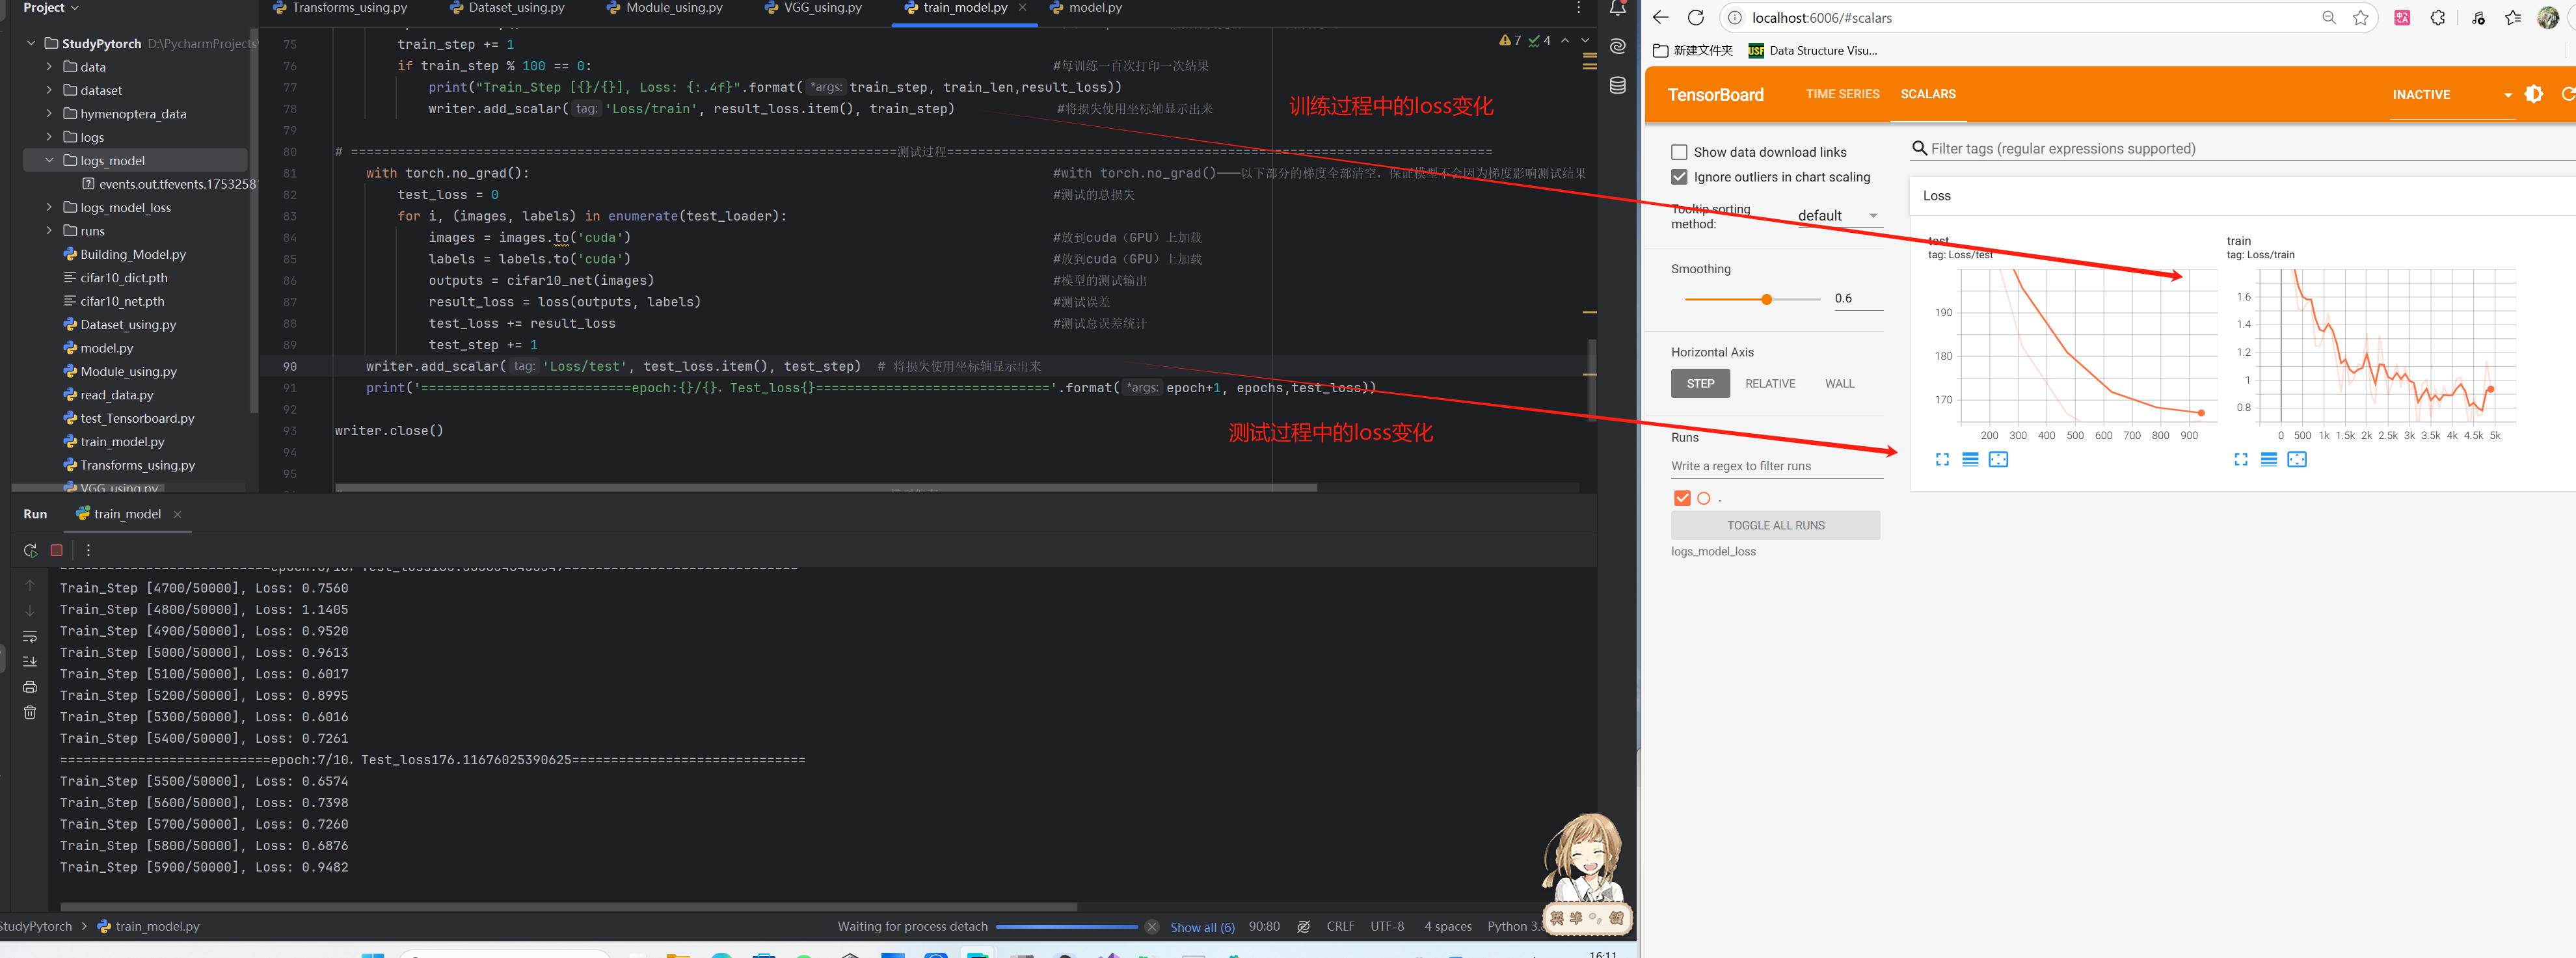Bookmark this page with the star

click(2360, 17)
